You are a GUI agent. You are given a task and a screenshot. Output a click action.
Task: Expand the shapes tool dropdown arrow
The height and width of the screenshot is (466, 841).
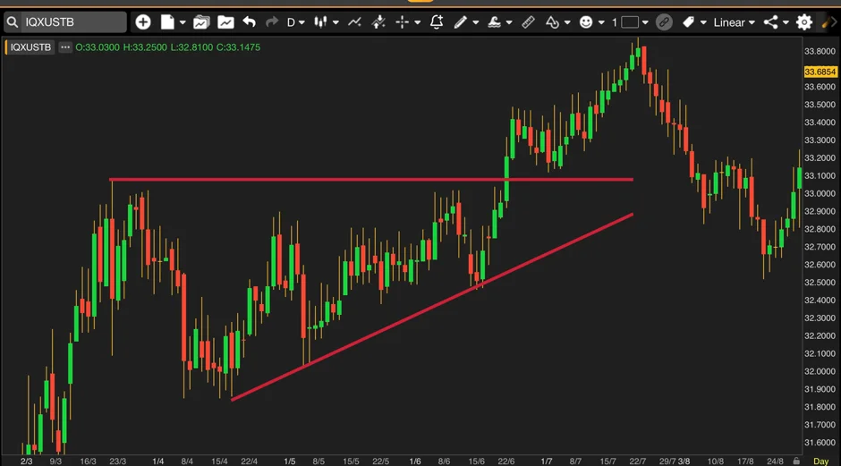[567, 22]
